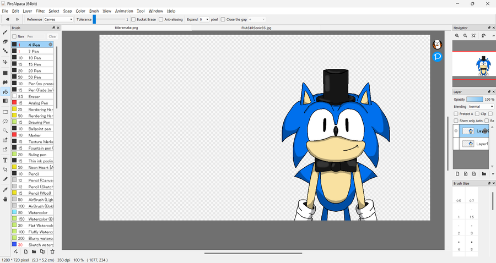Switch to the FNAS1RSonicSS.jpg tab

256,28
